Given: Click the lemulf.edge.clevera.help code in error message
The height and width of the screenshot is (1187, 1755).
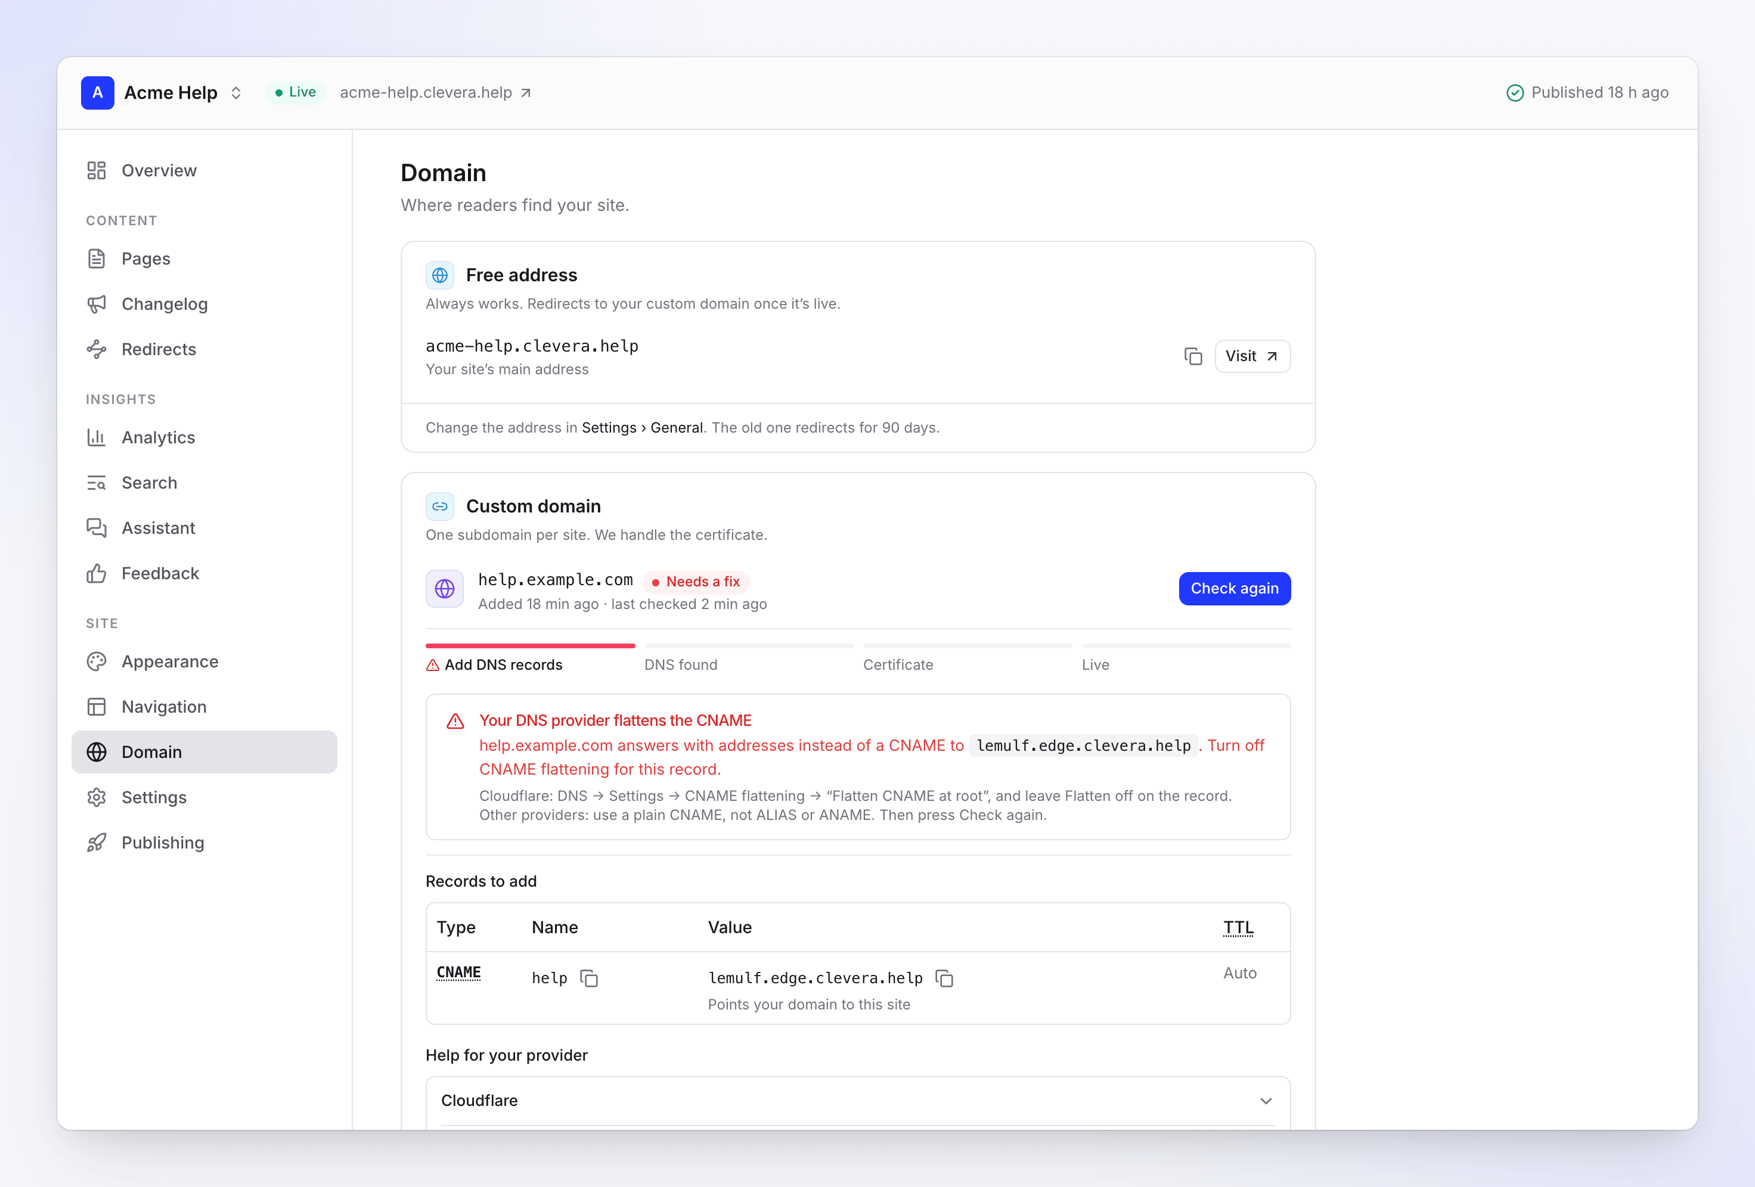Looking at the screenshot, I should pos(1084,746).
